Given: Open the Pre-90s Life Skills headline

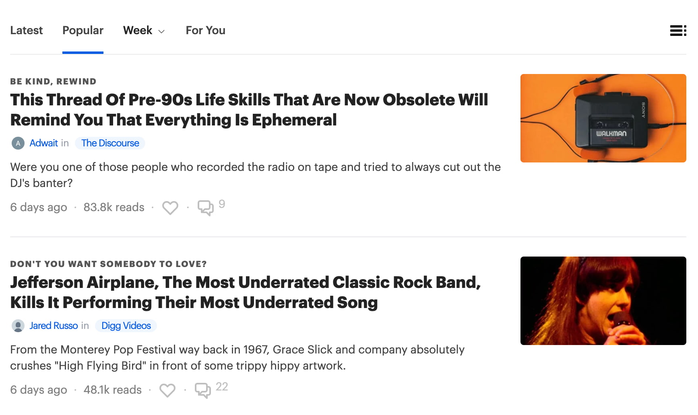Looking at the screenshot, I should click(x=249, y=110).
